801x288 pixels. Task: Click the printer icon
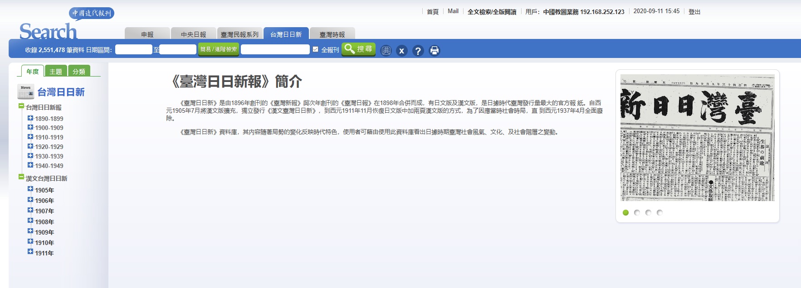click(x=434, y=51)
